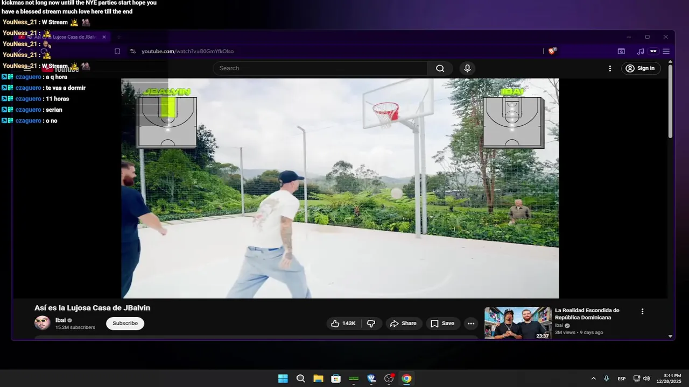Open the network tray icon
This screenshot has width=689, height=387.
pyautogui.click(x=637, y=378)
